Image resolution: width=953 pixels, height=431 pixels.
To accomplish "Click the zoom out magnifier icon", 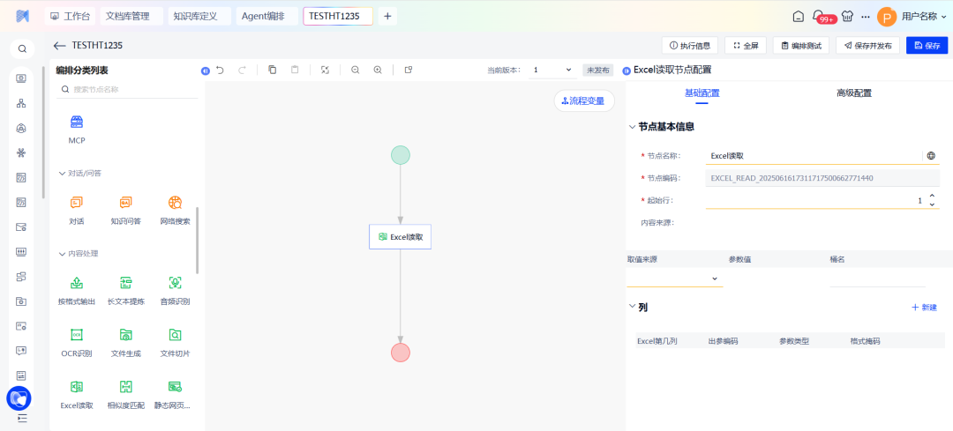I will pos(355,70).
